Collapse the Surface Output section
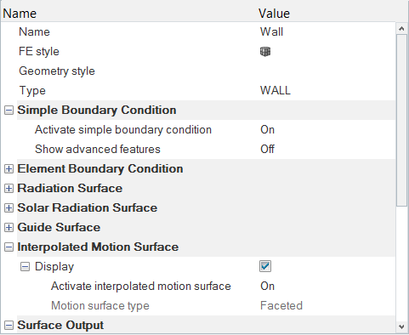409x335 pixels. (x=9, y=326)
